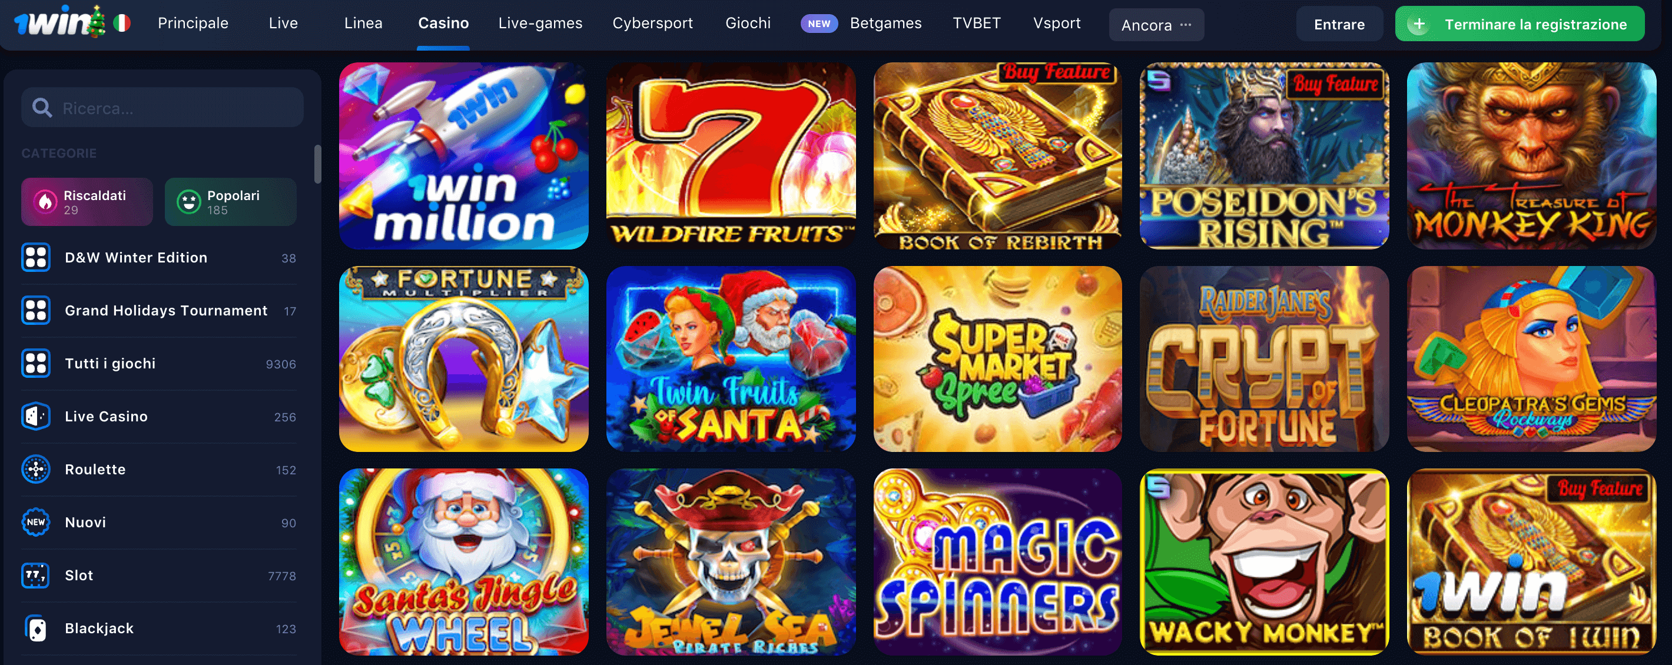
Task: Expand the Ancora more menu
Action: click(1156, 25)
